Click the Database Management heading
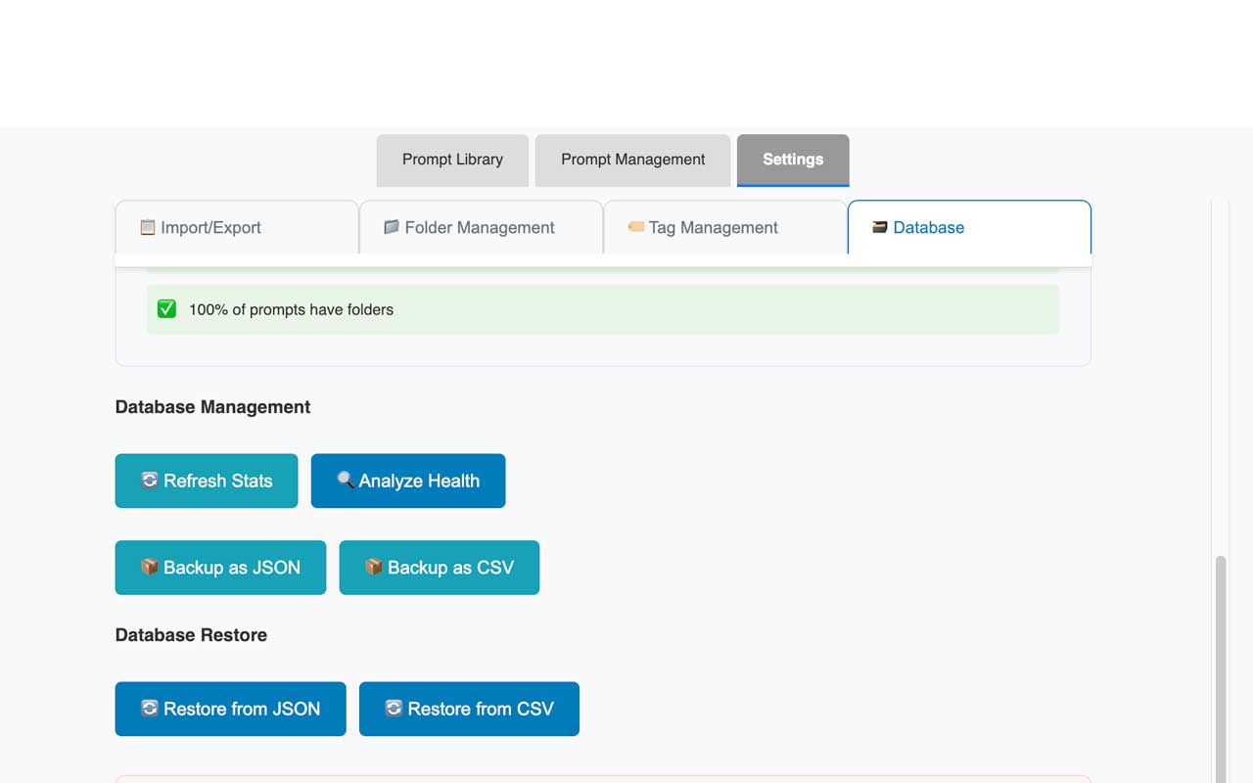 point(212,407)
